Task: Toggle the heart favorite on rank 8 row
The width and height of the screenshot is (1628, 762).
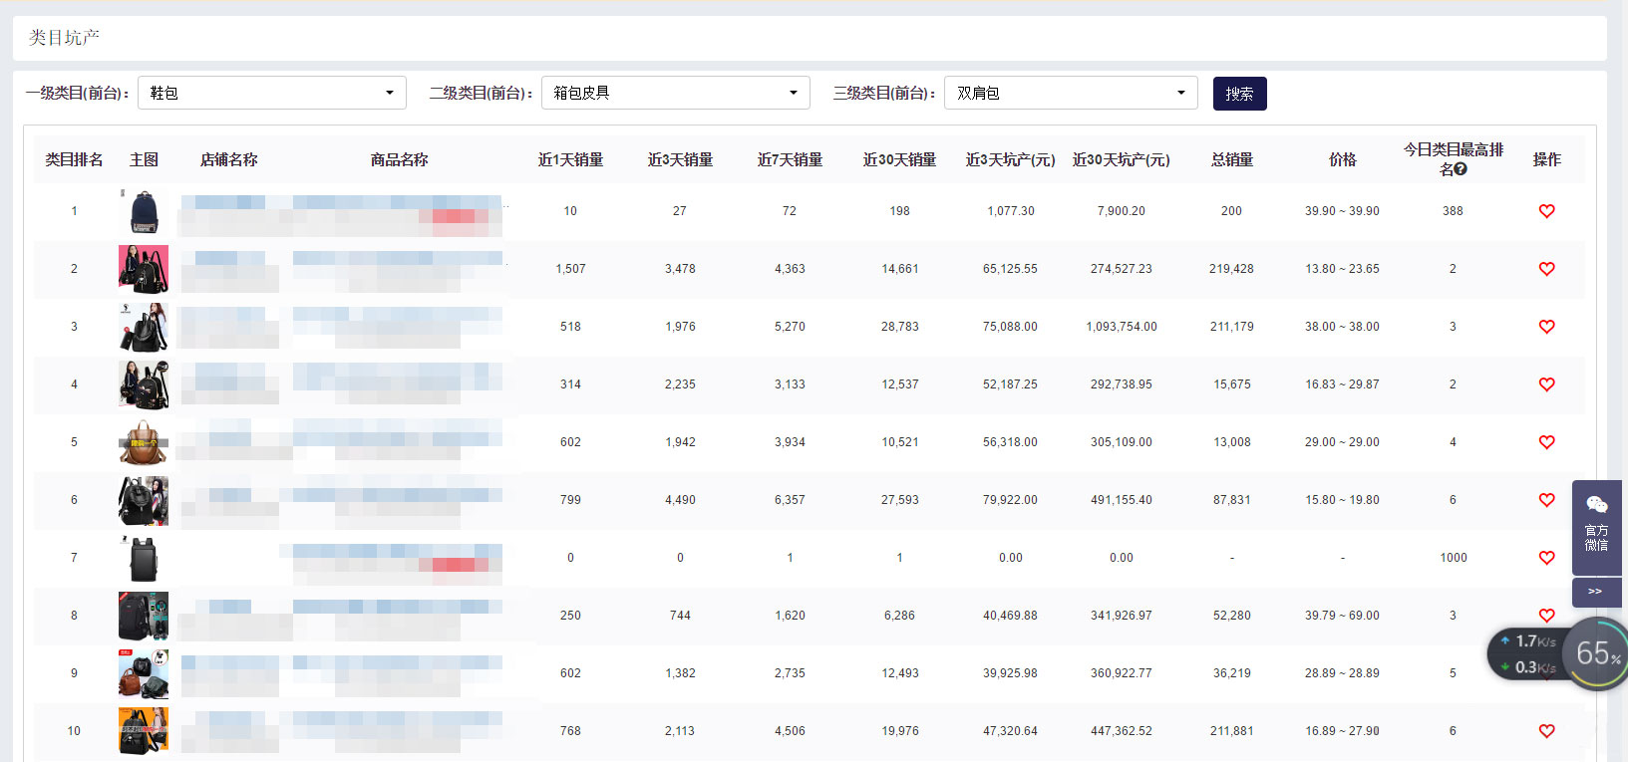Action: click(x=1546, y=616)
